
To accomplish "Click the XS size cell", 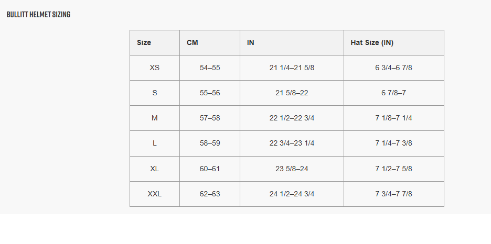I will [155, 68].
